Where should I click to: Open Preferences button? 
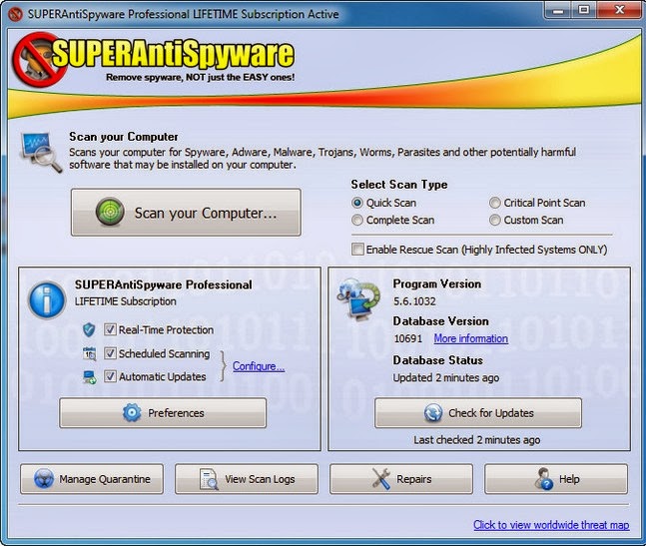tap(163, 413)
